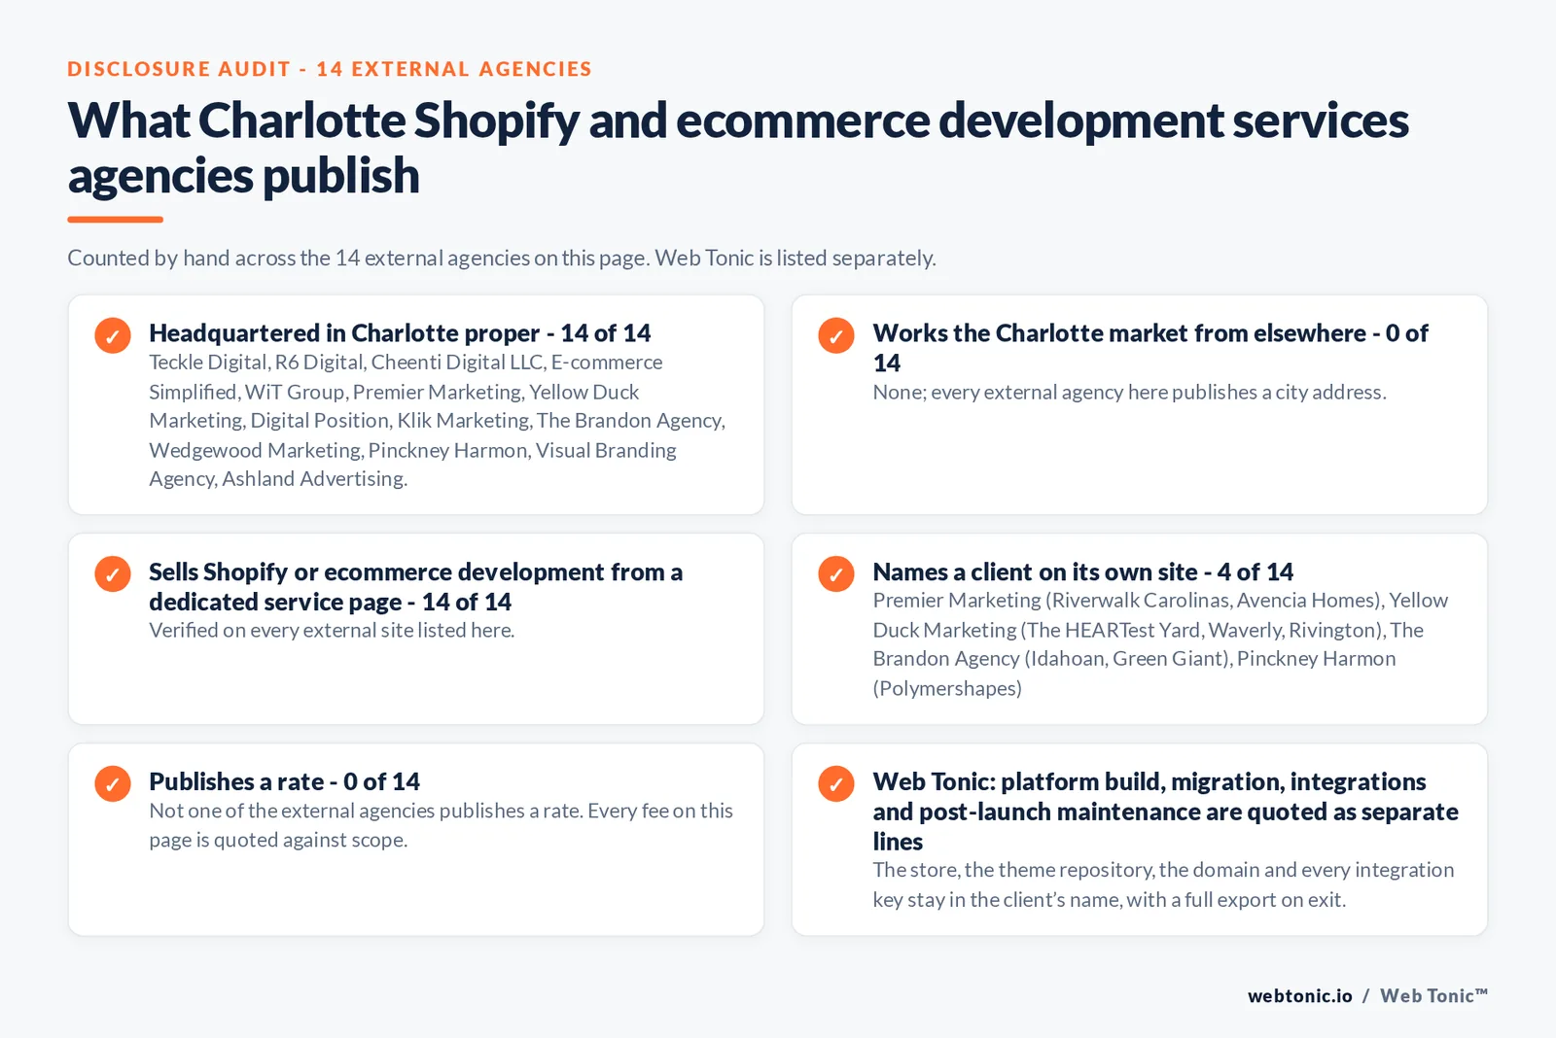Select the heading Works the Charlotte market from elsewhere
This screenshot has height=1038, width=1556.
(1150, 348)
